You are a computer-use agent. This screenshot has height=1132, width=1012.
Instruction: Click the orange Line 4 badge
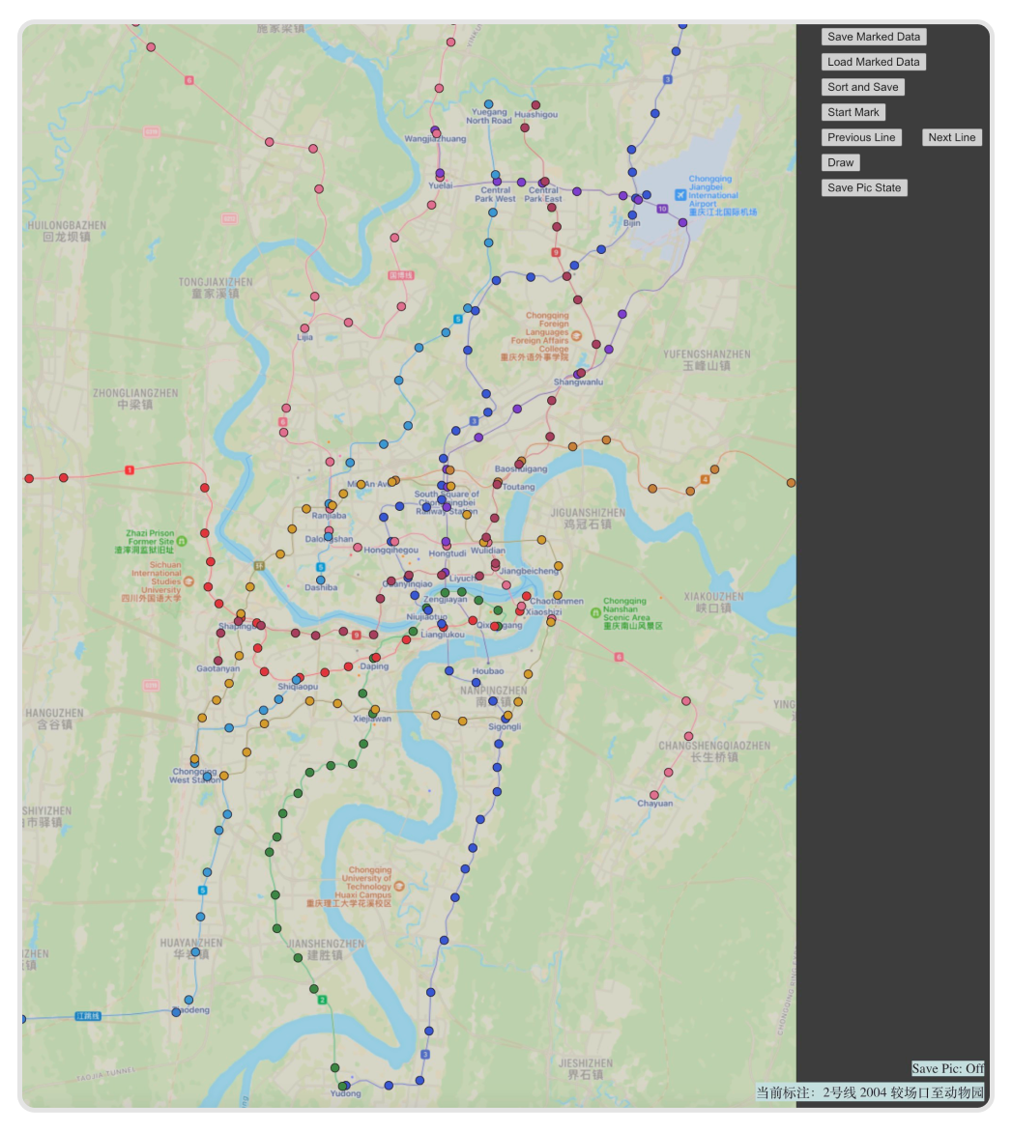[x=705, y=480]
